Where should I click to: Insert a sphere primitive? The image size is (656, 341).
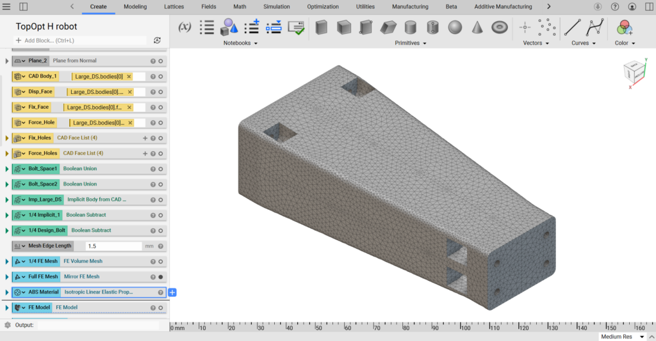point(455,28)
